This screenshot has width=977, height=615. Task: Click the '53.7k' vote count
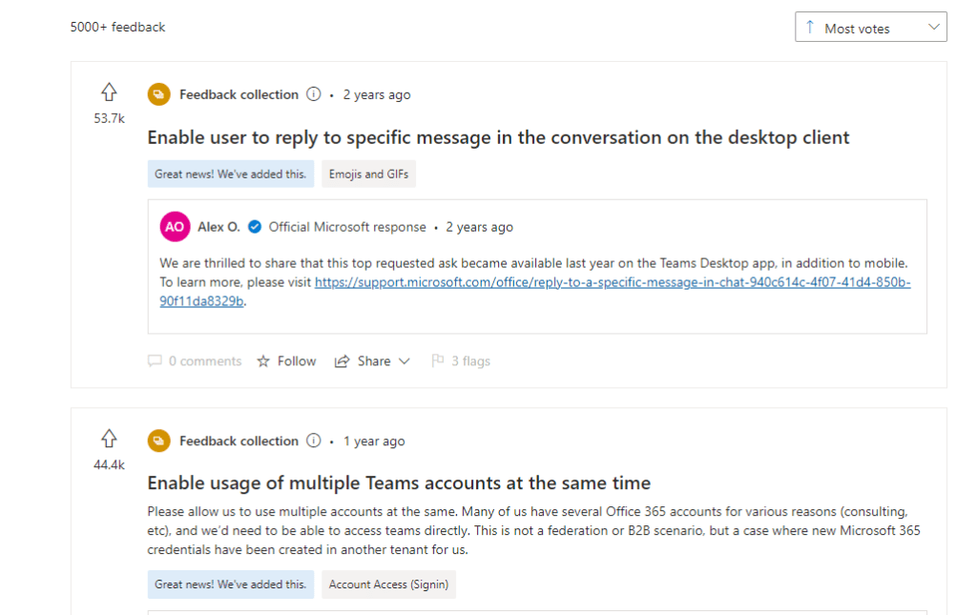(x=109, y=118)
